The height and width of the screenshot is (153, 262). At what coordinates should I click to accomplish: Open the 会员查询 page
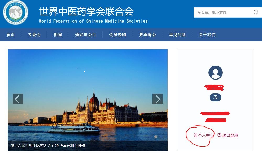(117, 35)
